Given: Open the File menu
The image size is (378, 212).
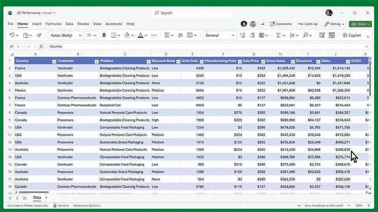Looking at the screenshot, I should click(10, 24).
